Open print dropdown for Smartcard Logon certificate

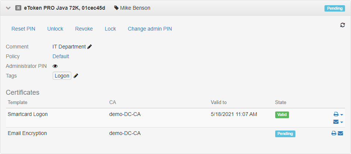[338, 114]
